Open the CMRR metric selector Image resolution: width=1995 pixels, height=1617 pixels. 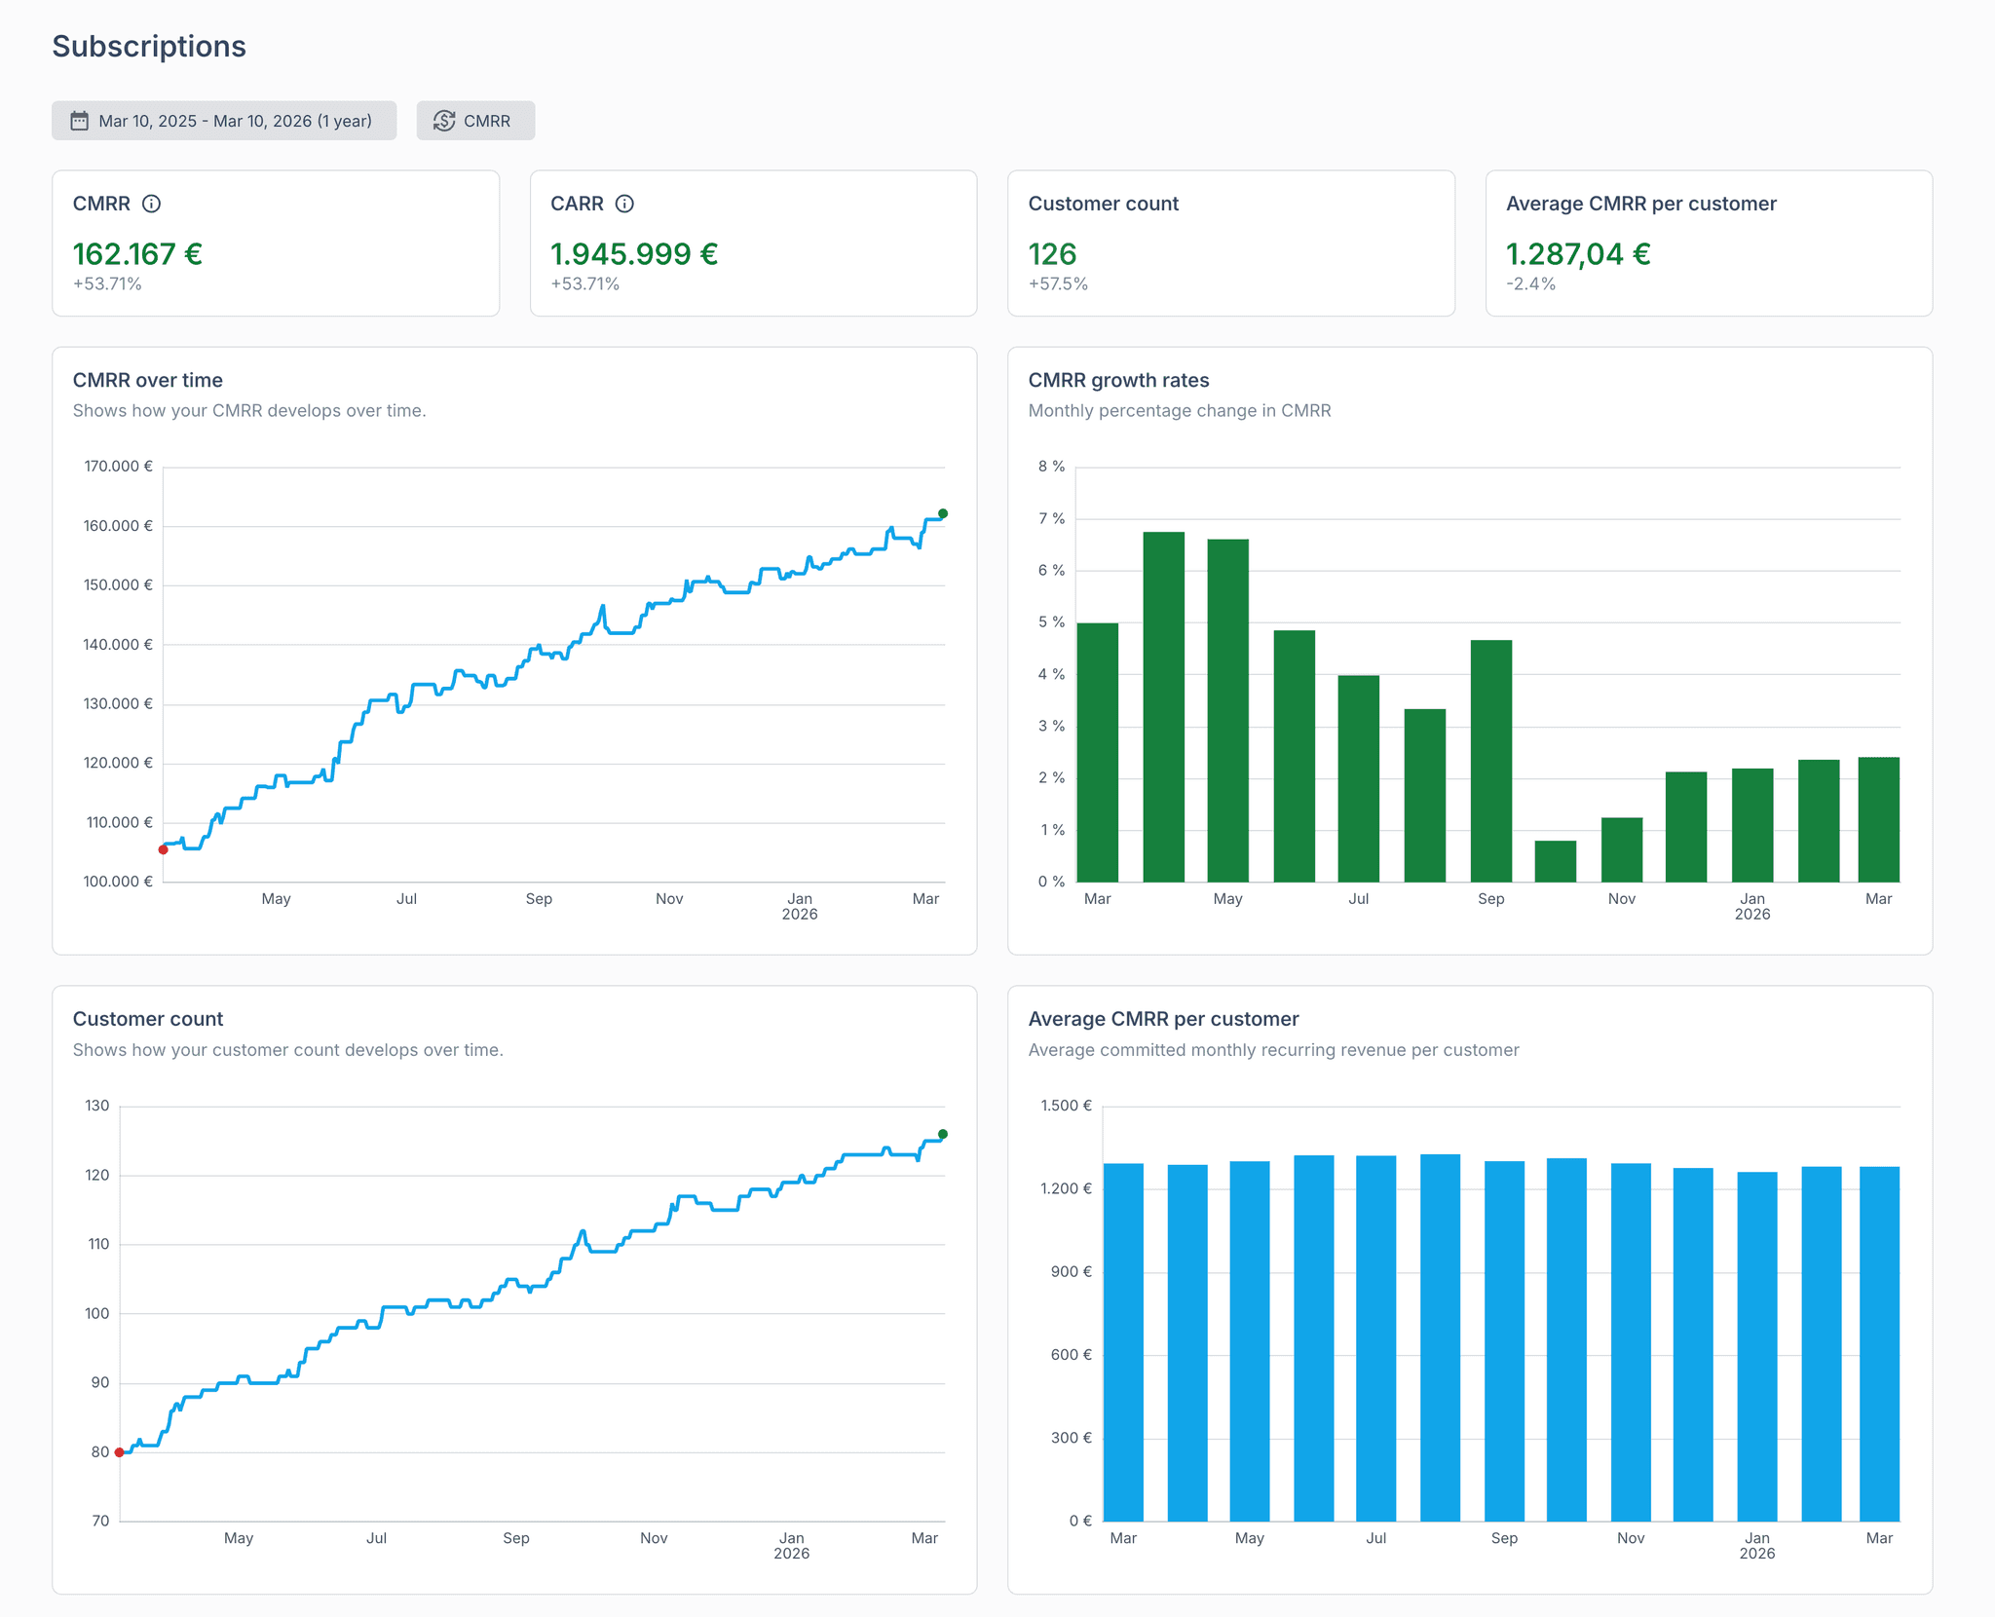point(475,121)
